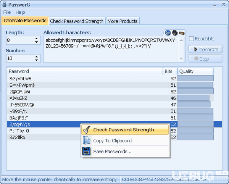The height and width of the screenshot is (184, 229).
Task: Open the Help menu
Action: (x=20, y=12)
